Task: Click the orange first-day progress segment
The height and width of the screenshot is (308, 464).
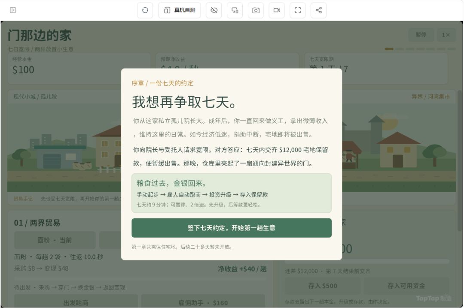Action: [389, 49]
